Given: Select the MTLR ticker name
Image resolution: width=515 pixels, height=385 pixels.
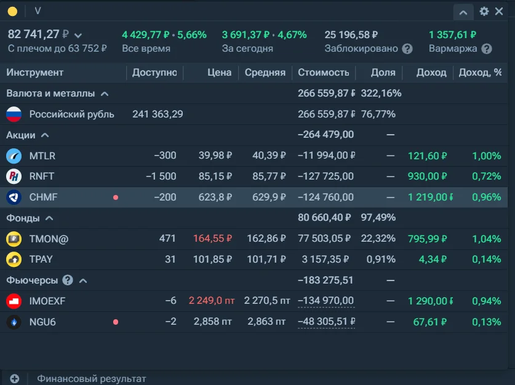Looking at the screenshot, I should [x=42, y=156].
